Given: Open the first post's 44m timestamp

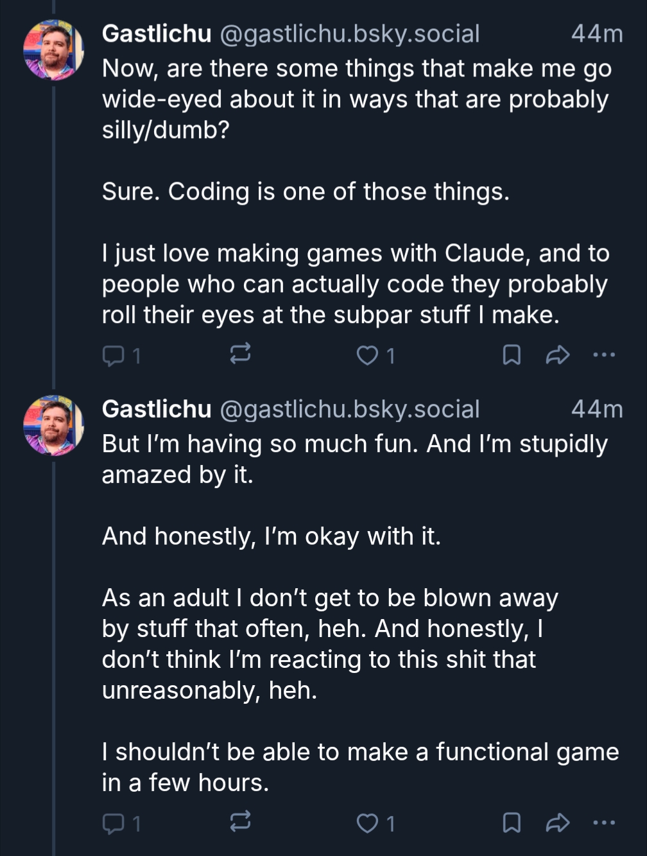Looking at the screenshot, I should coord(596,33).
